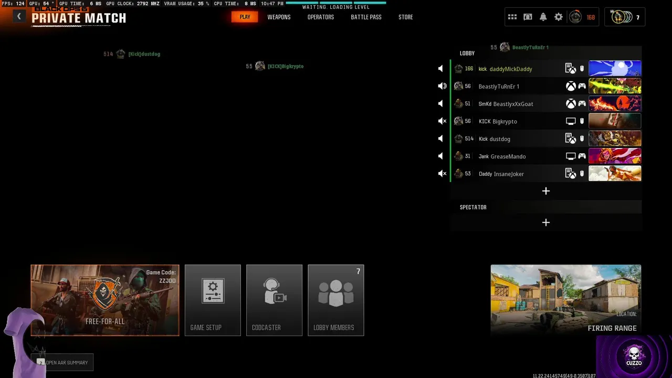Open the Game Setup tile
672x378 pixels.
(213, 300)
